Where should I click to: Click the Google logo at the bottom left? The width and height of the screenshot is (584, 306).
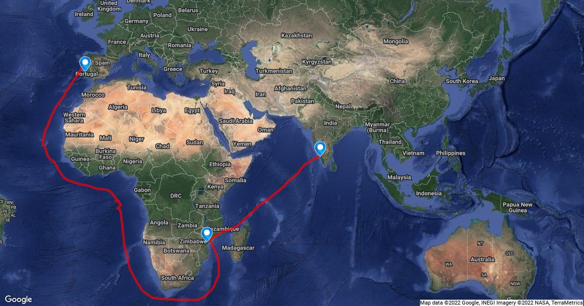coord(18,299)
